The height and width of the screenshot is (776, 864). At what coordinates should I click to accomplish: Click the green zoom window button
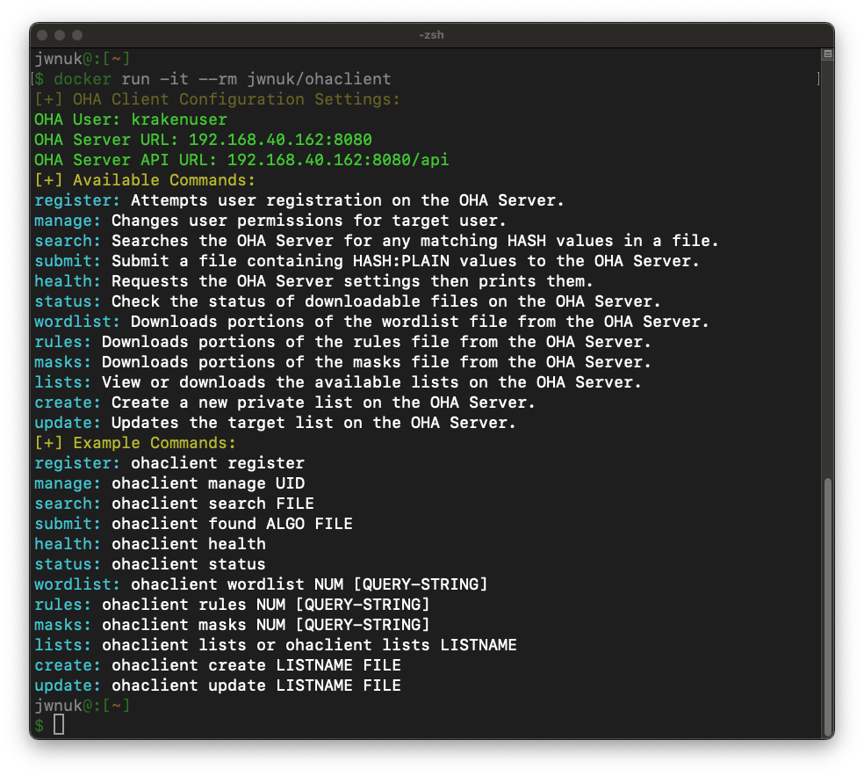point(77,35)
